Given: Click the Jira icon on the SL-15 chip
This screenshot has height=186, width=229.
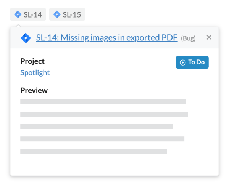Looking at the screenshot, I should pos(57,15).
